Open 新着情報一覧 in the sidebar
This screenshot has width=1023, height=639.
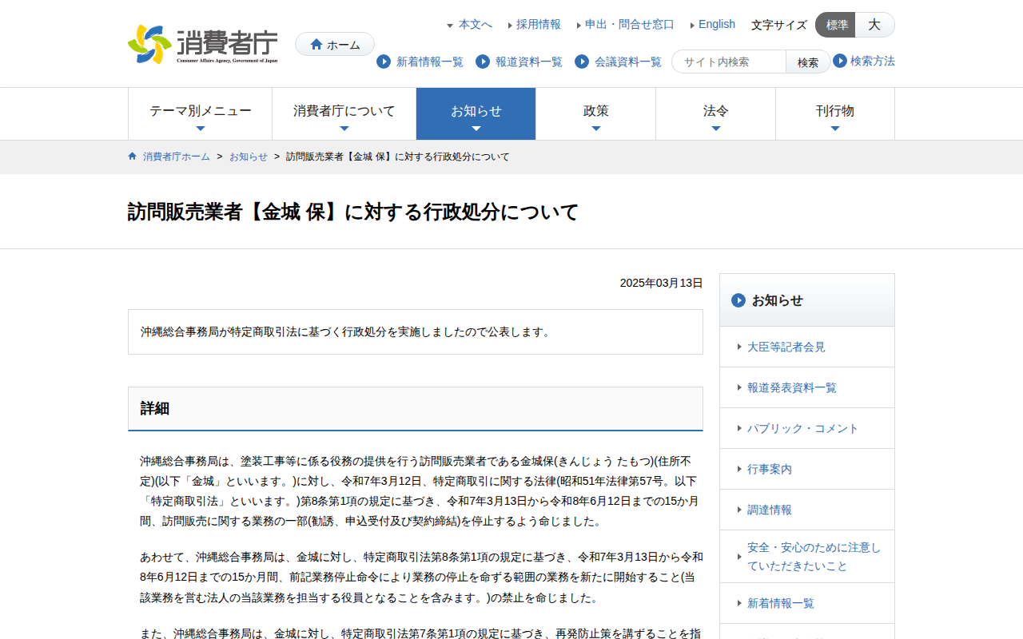(781, 603)
